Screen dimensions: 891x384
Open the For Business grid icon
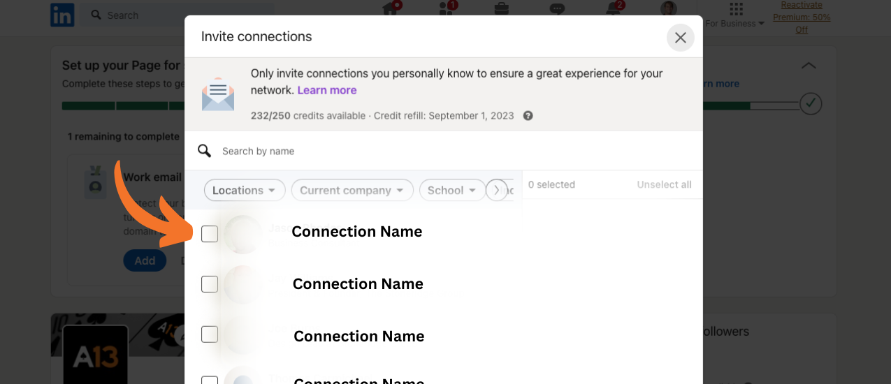coord(736,9)
